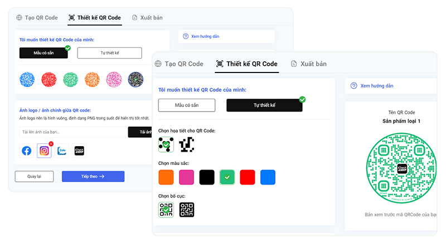Click the green QR code preview image

[401, 168]
